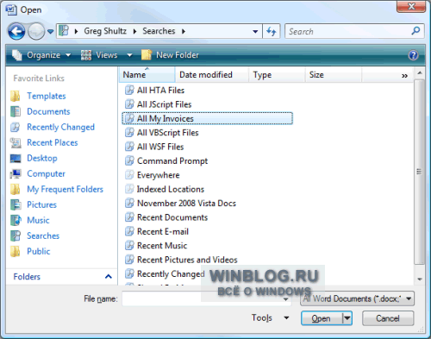Click the Searches breadcrumb segment
Image resolution: width=431 pixels, height=339 pixels.
coord(159,31)
